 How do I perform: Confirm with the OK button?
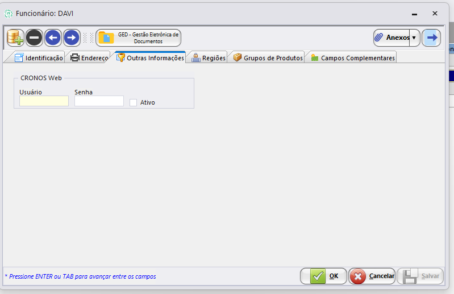click(324, 276)
